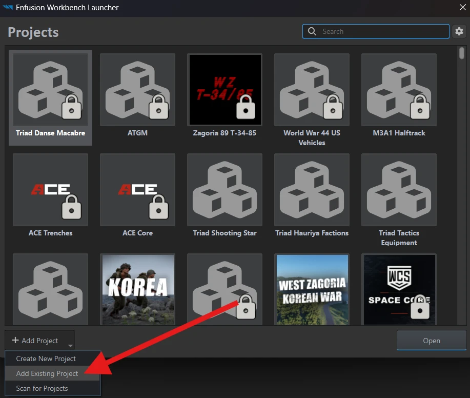The image size is (470, 398).
Task: Select the WCS Space Core project thumbnail
Action: pos(399,289)
